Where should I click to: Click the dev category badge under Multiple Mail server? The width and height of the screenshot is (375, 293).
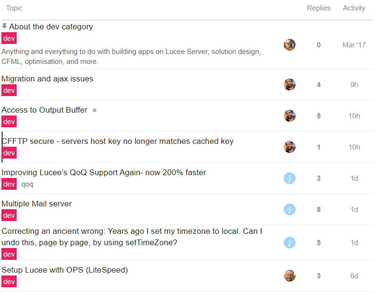point(9,215)
